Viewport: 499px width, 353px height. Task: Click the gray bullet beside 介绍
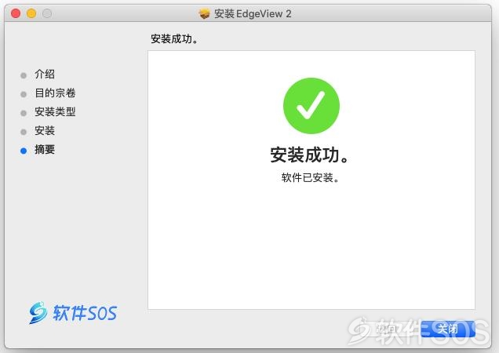coord(24,75)
